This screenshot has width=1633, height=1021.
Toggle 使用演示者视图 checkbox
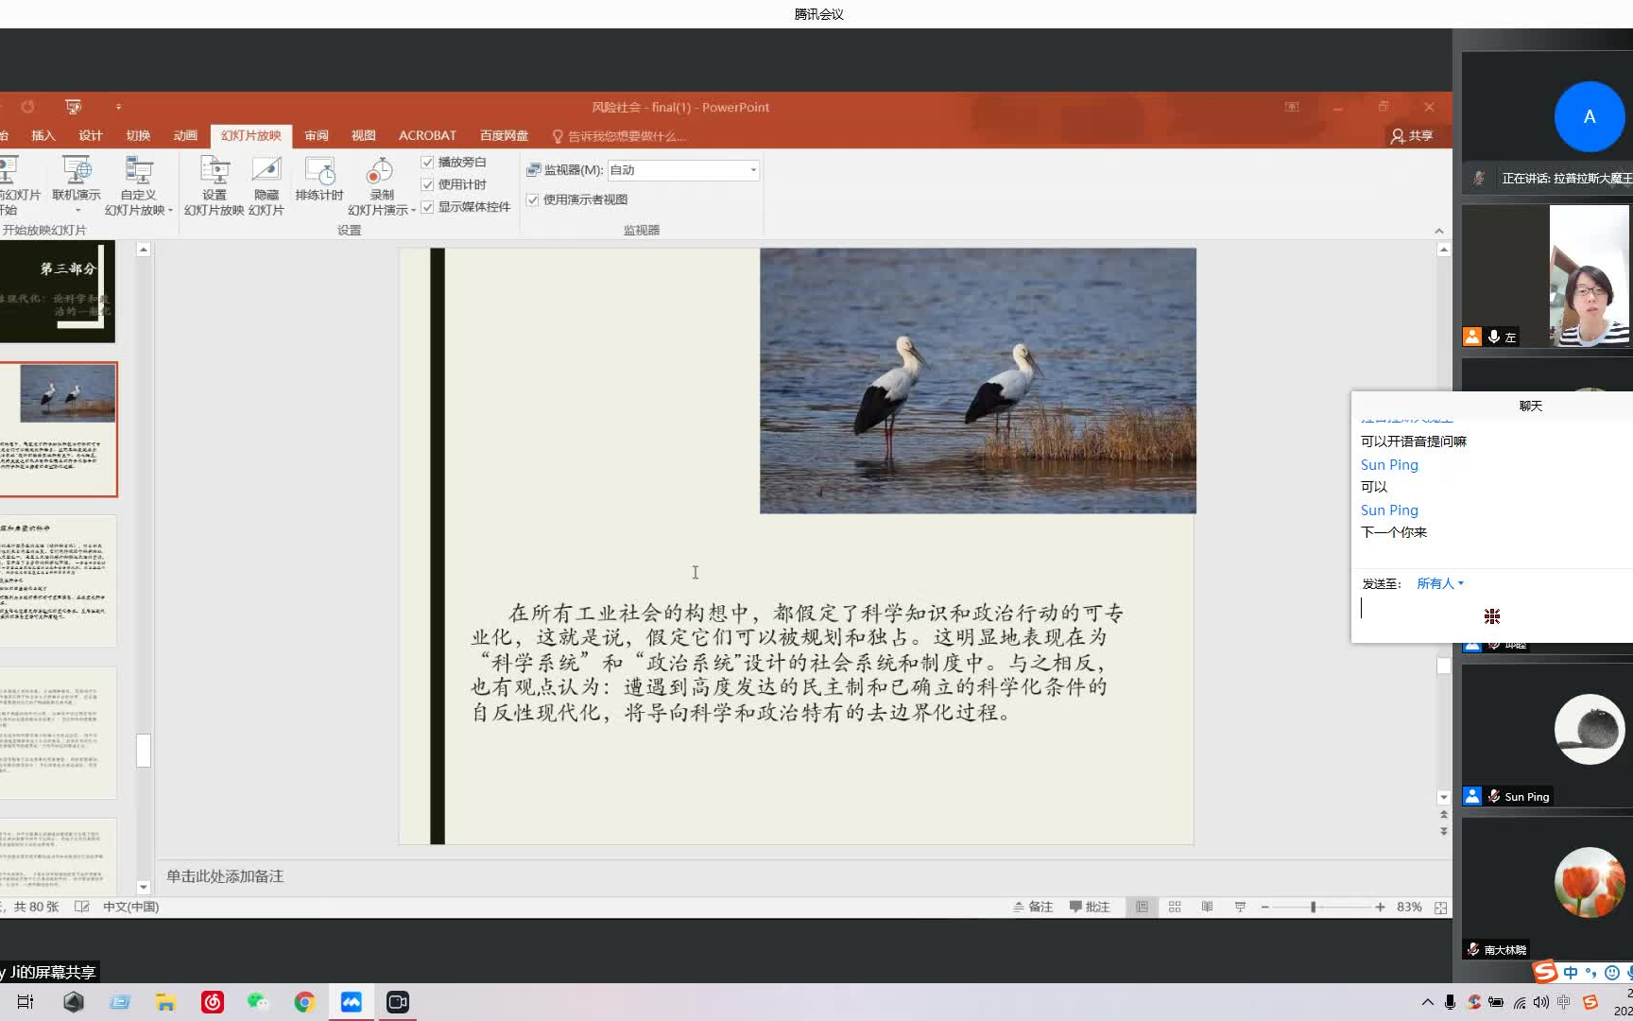point(533,199)
